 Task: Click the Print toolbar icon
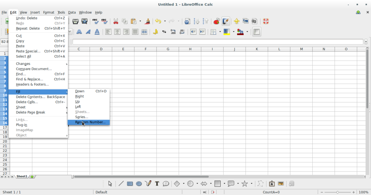tap(75, 21)
